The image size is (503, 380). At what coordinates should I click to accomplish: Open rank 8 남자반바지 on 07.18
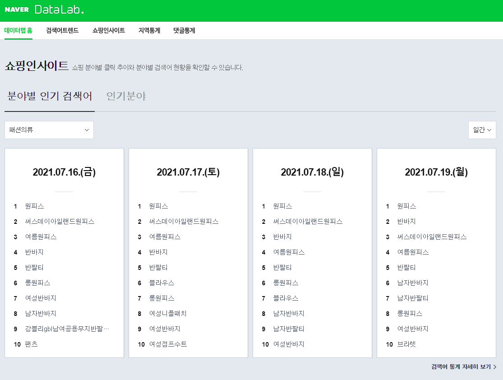coord(289,314)
